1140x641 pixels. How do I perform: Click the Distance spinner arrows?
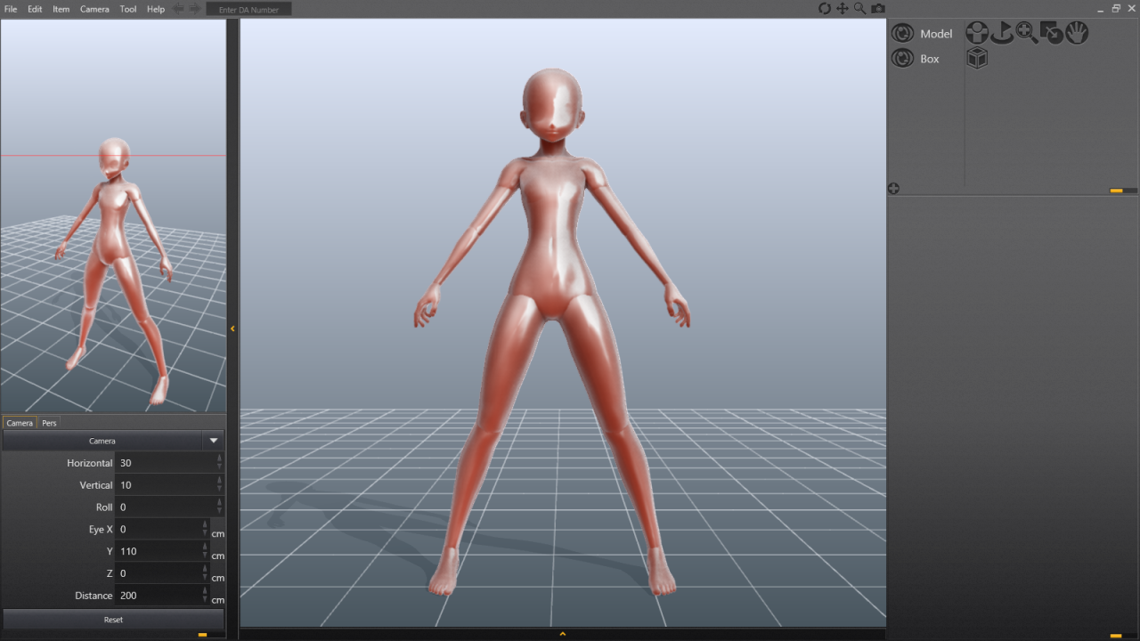205,596
